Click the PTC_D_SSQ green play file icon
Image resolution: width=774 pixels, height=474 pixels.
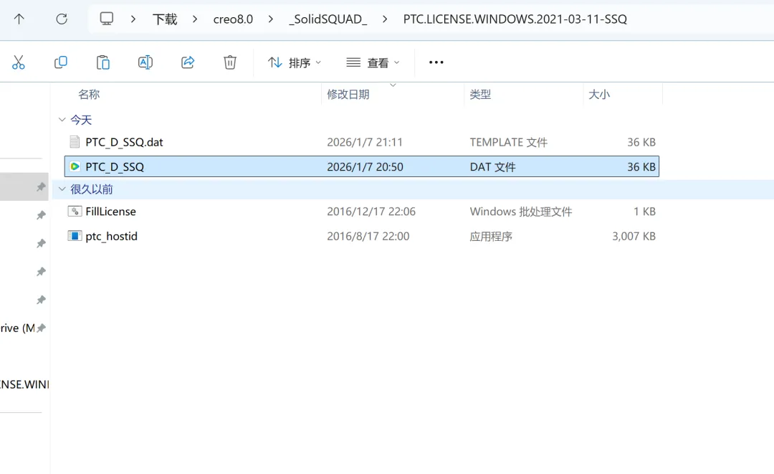[x=75, y=167]
